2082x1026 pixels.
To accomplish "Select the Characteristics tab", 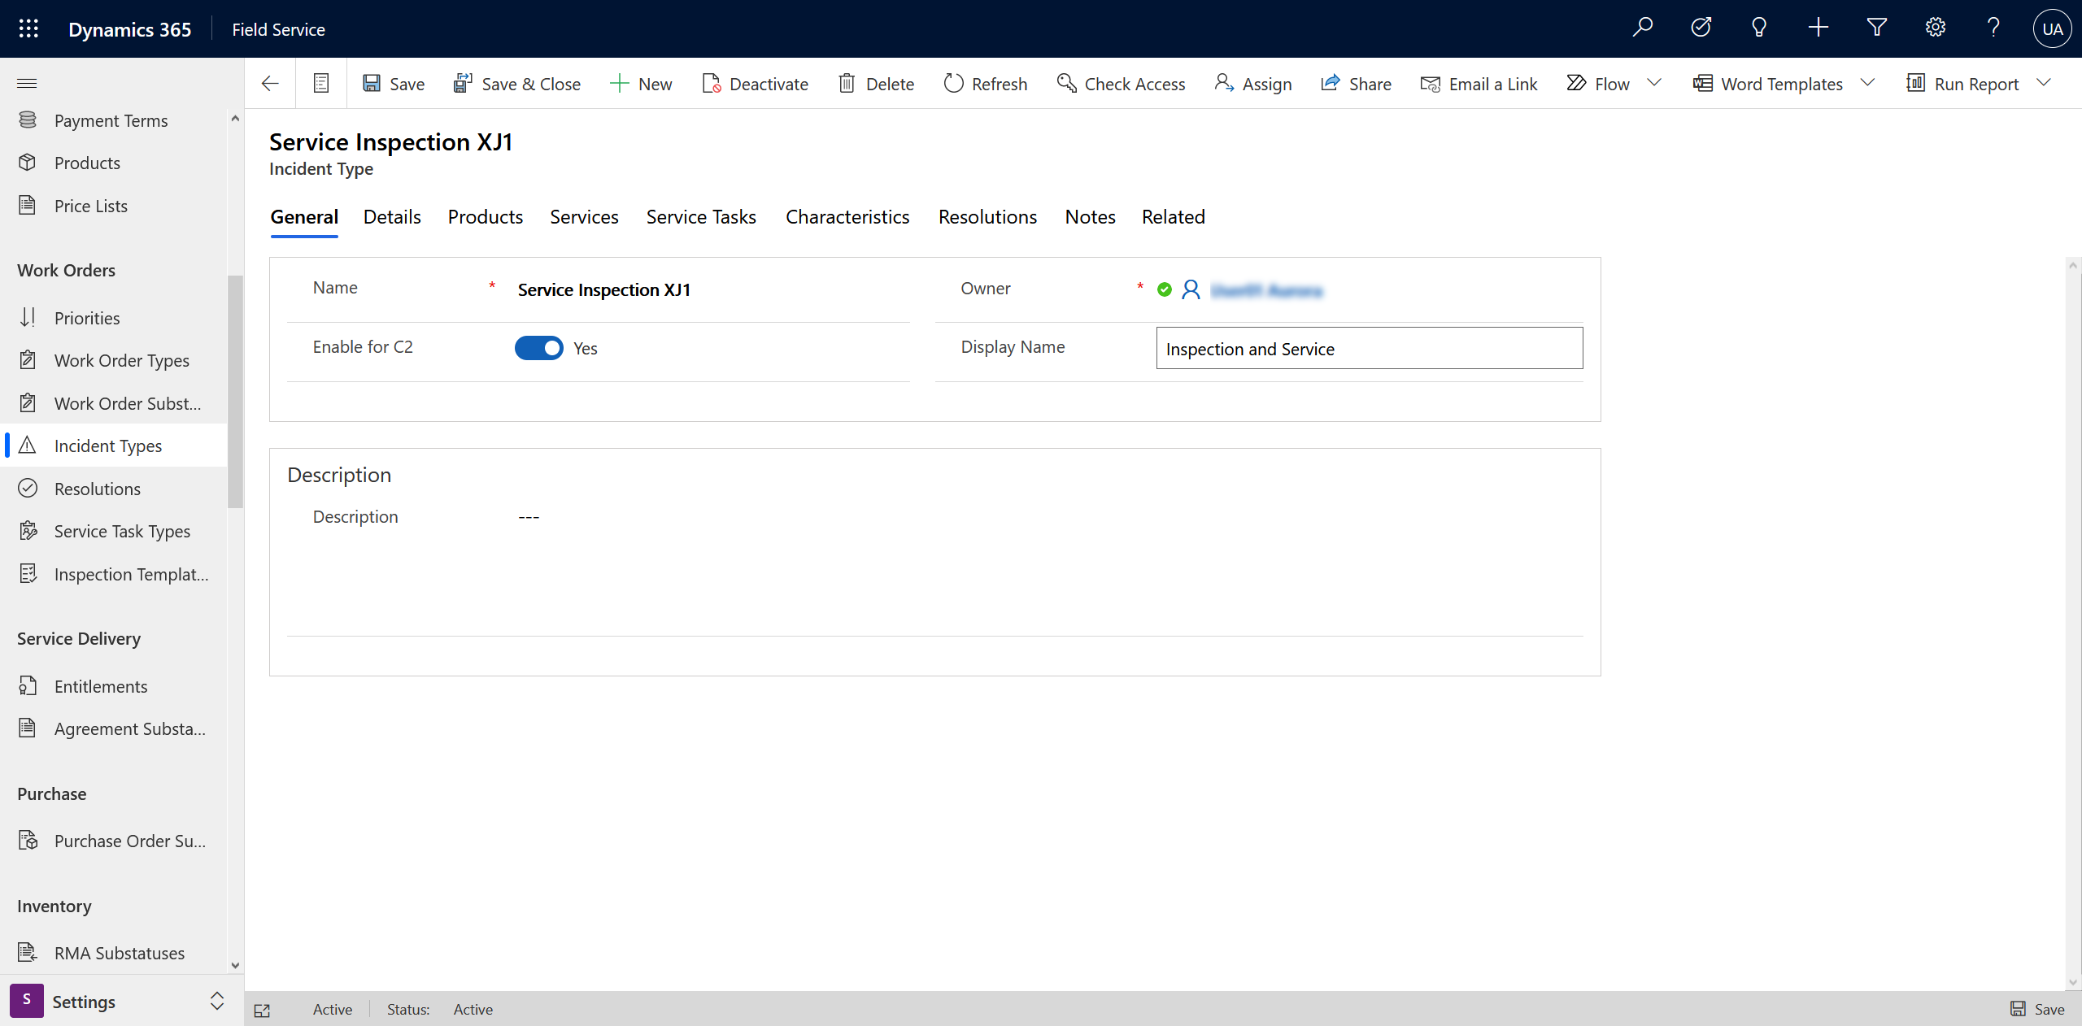I will 847,216.
